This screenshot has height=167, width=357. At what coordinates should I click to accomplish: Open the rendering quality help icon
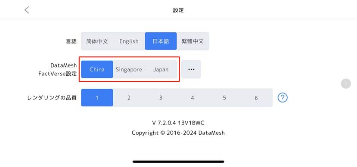pos(282,98)
